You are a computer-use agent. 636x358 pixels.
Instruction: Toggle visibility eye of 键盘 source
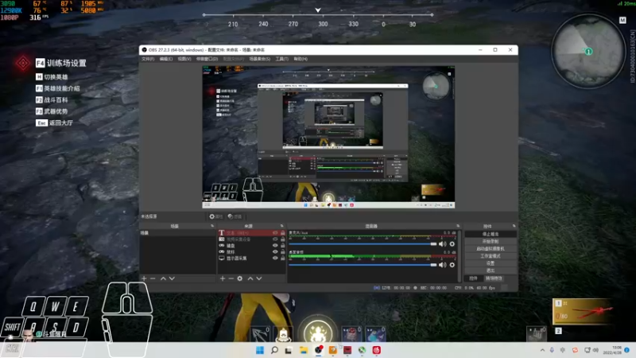tap(275, 246)
